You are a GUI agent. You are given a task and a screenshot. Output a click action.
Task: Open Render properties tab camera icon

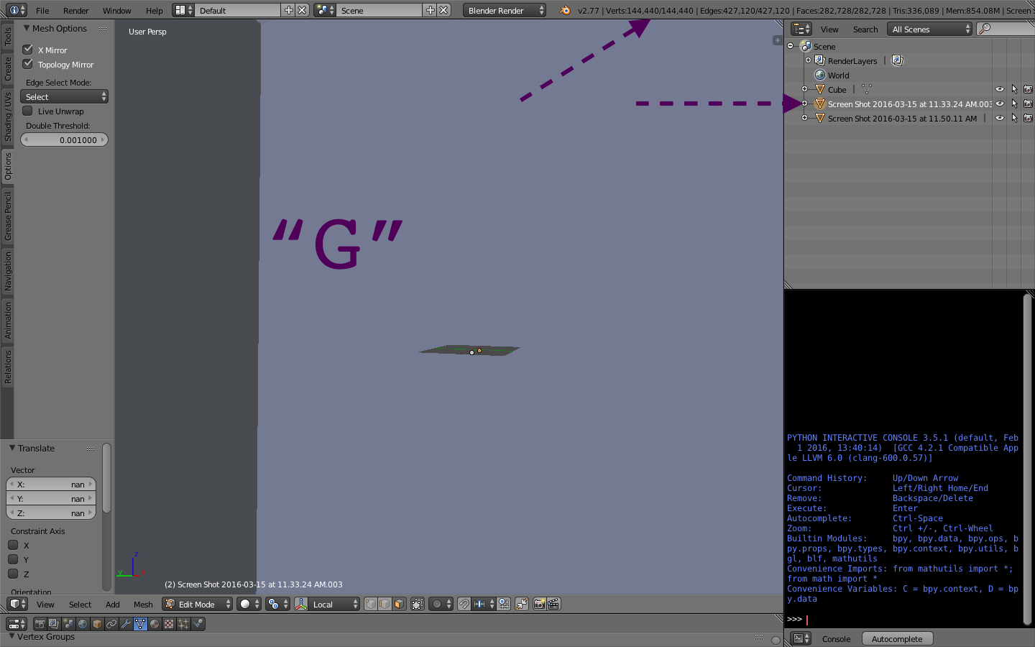(x=40, y=624)
